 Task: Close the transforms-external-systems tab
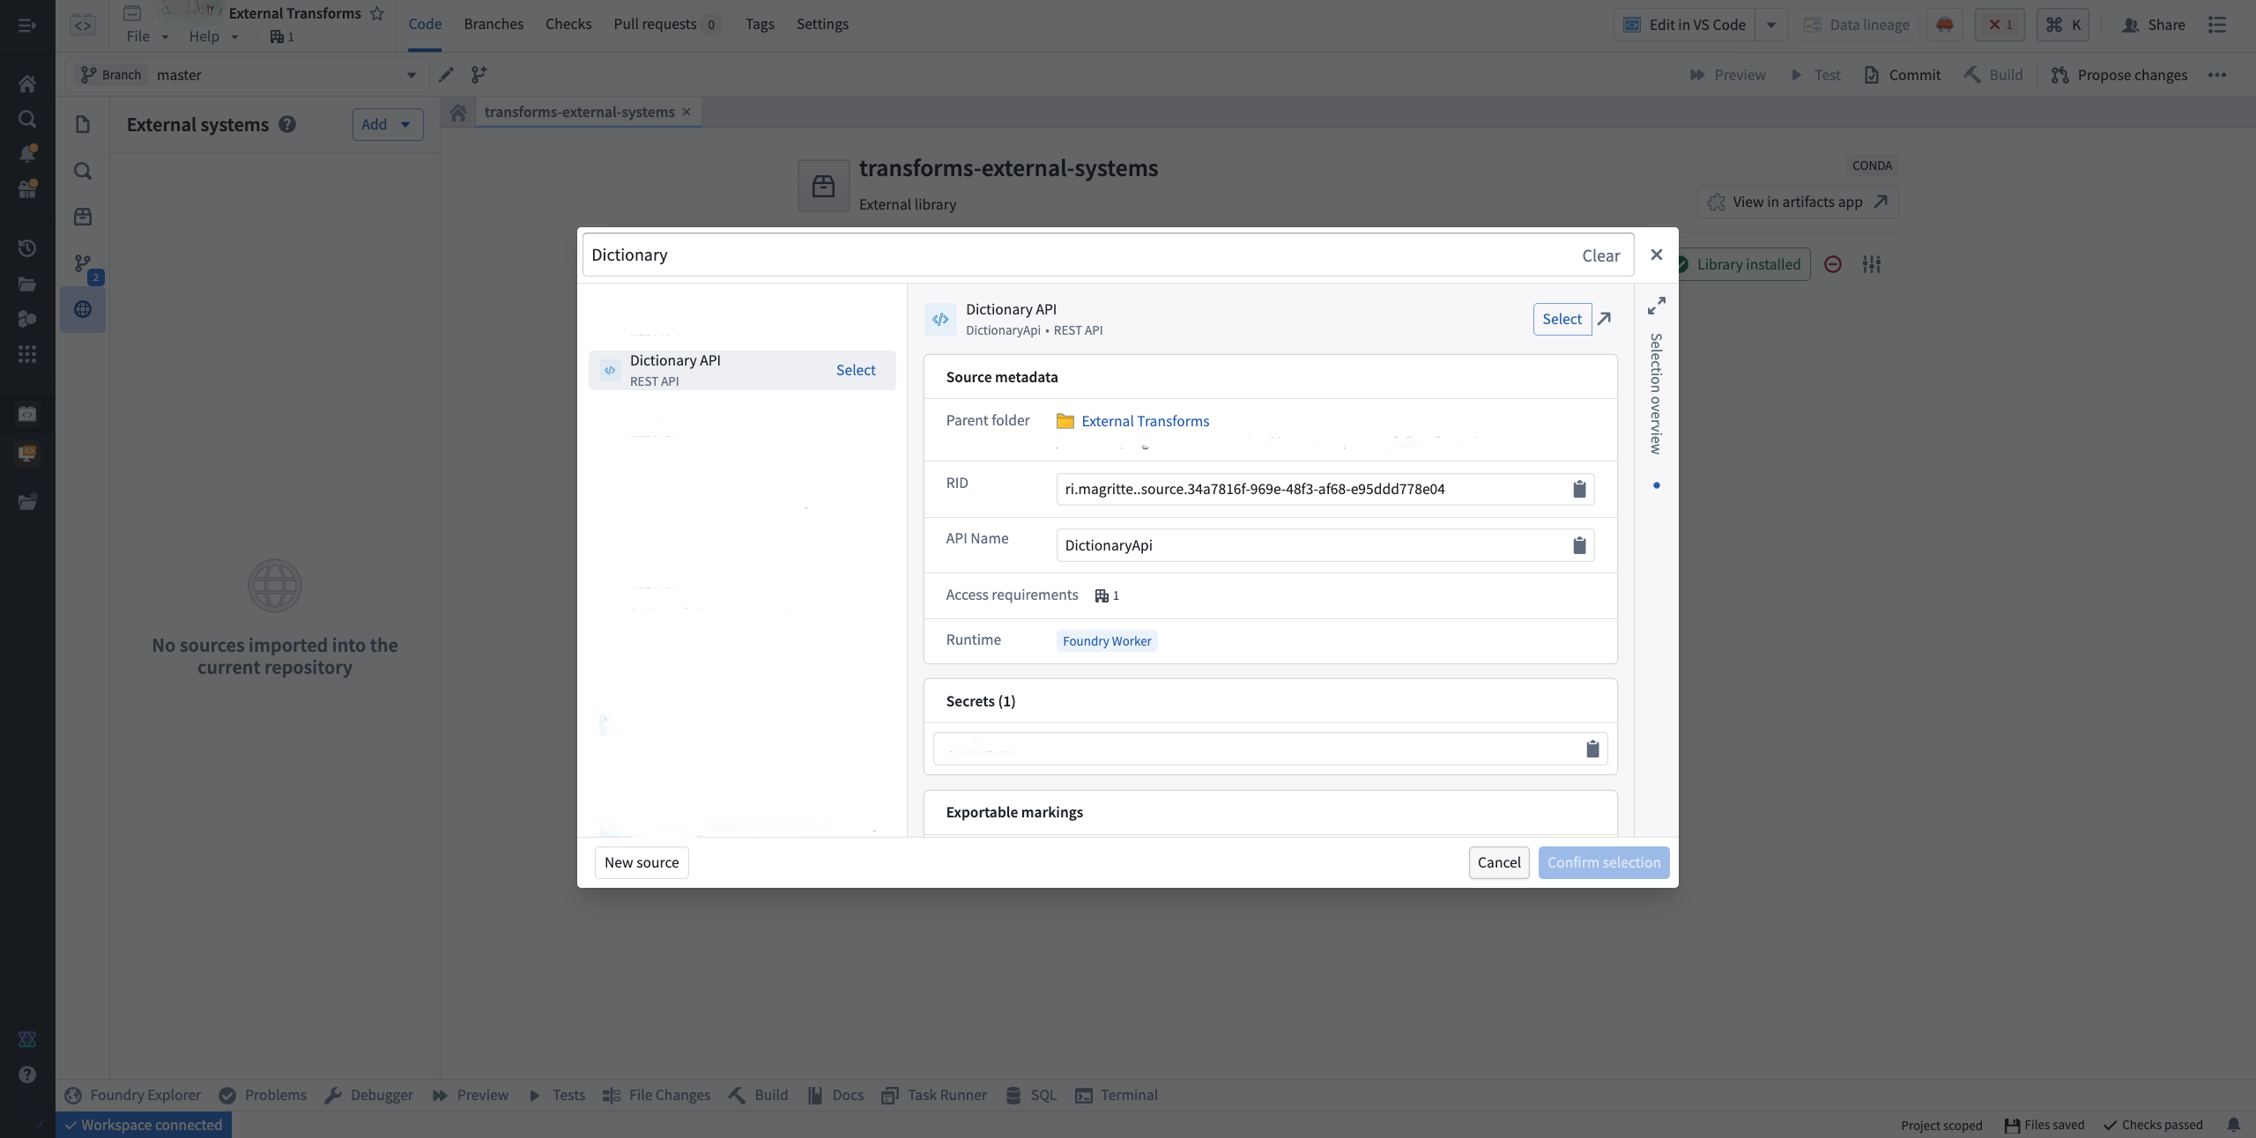[686, 112]
